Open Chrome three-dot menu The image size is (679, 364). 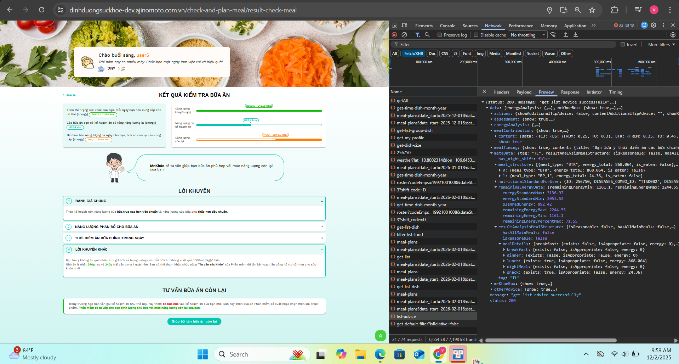670,10
